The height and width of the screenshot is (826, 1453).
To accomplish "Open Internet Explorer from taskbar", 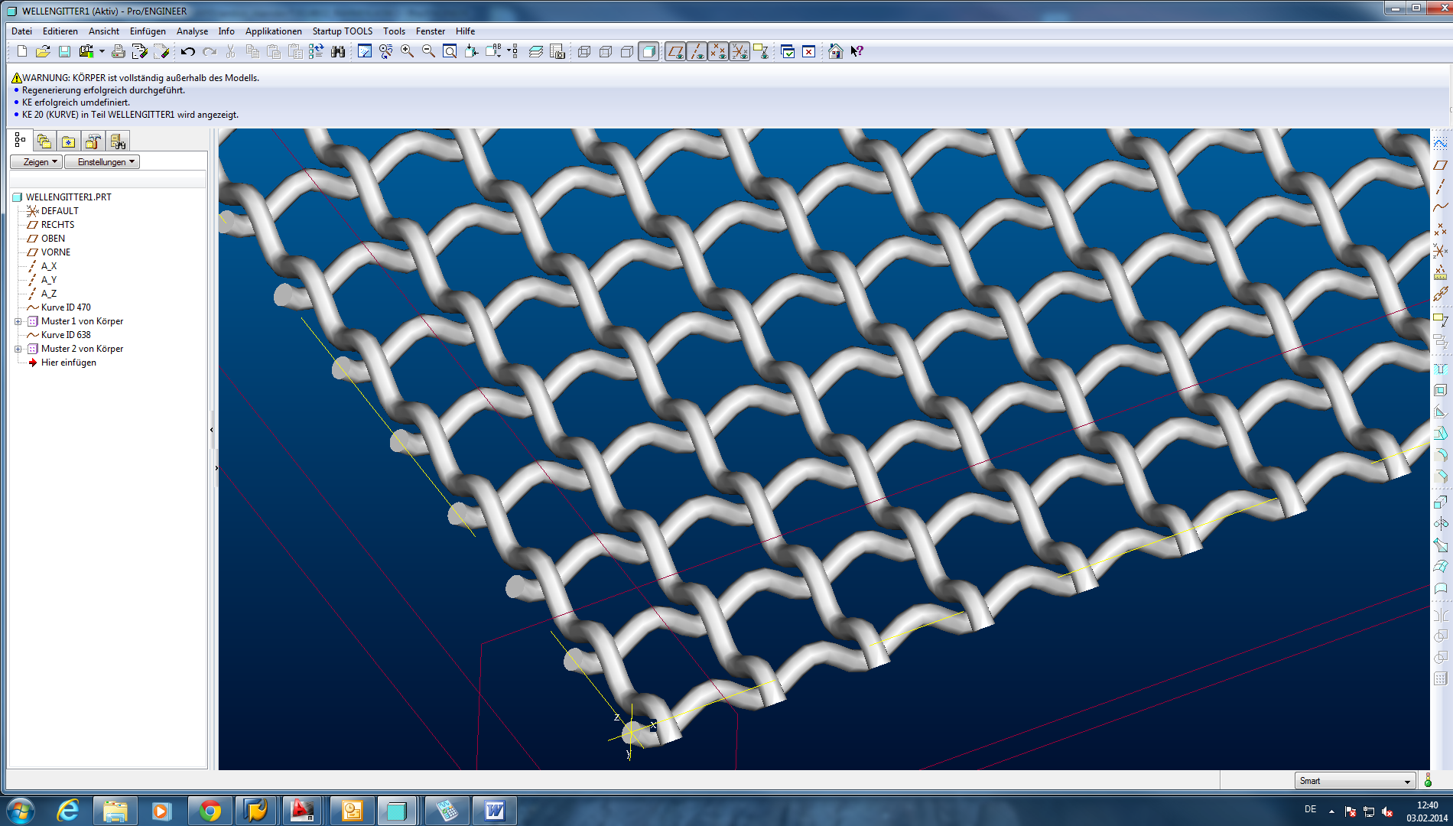I will [x=68, y=811].
